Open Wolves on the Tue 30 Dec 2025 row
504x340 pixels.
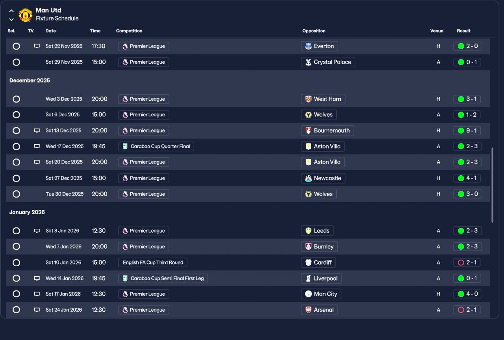pos(319,194)
